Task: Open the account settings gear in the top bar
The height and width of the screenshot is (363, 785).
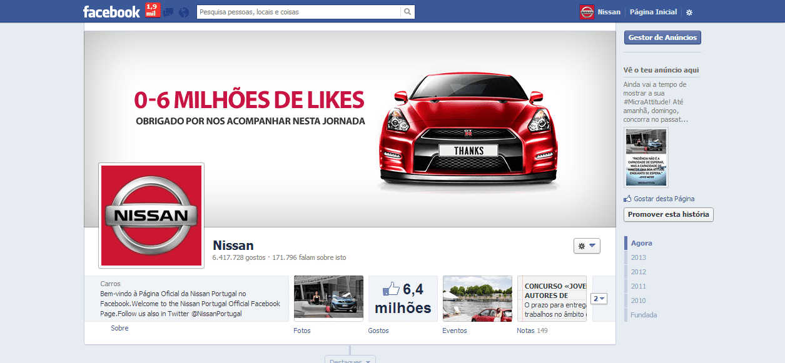Action: coord(689,12)
